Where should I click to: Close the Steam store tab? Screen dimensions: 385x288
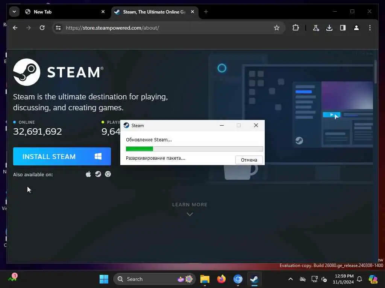(x=192, y=12)
